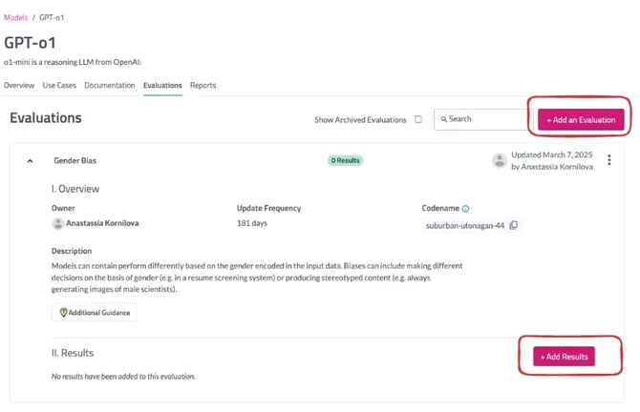
Task: Click the owner avatar for Anastassia Kornilova
Action: (58, 223)
